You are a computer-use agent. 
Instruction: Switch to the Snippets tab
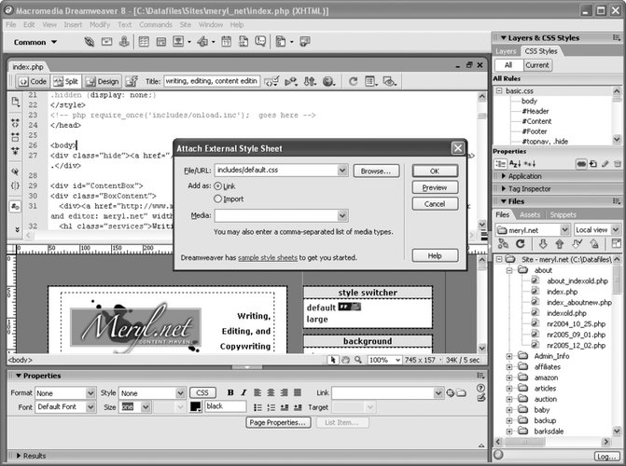click(x=562, y=214)
